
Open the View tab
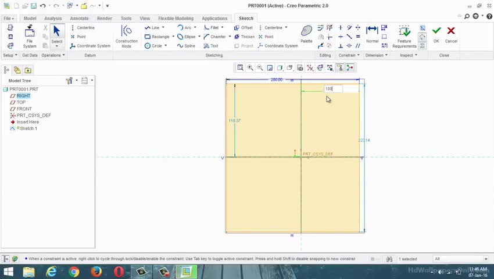(145, 18)
